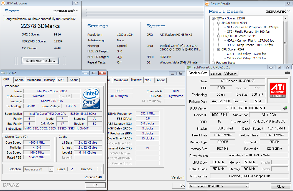Open SPD tab in the background CPU-Z window

click(148, 80)
